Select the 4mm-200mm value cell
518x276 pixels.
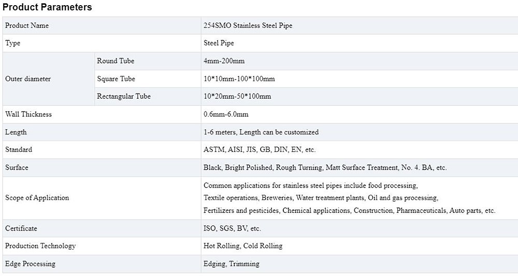tap(224, 61)
